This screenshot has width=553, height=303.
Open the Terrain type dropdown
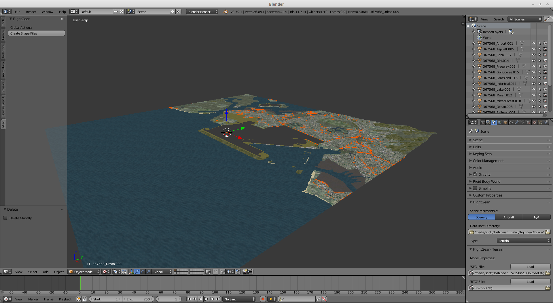click(x=523, y=241)
